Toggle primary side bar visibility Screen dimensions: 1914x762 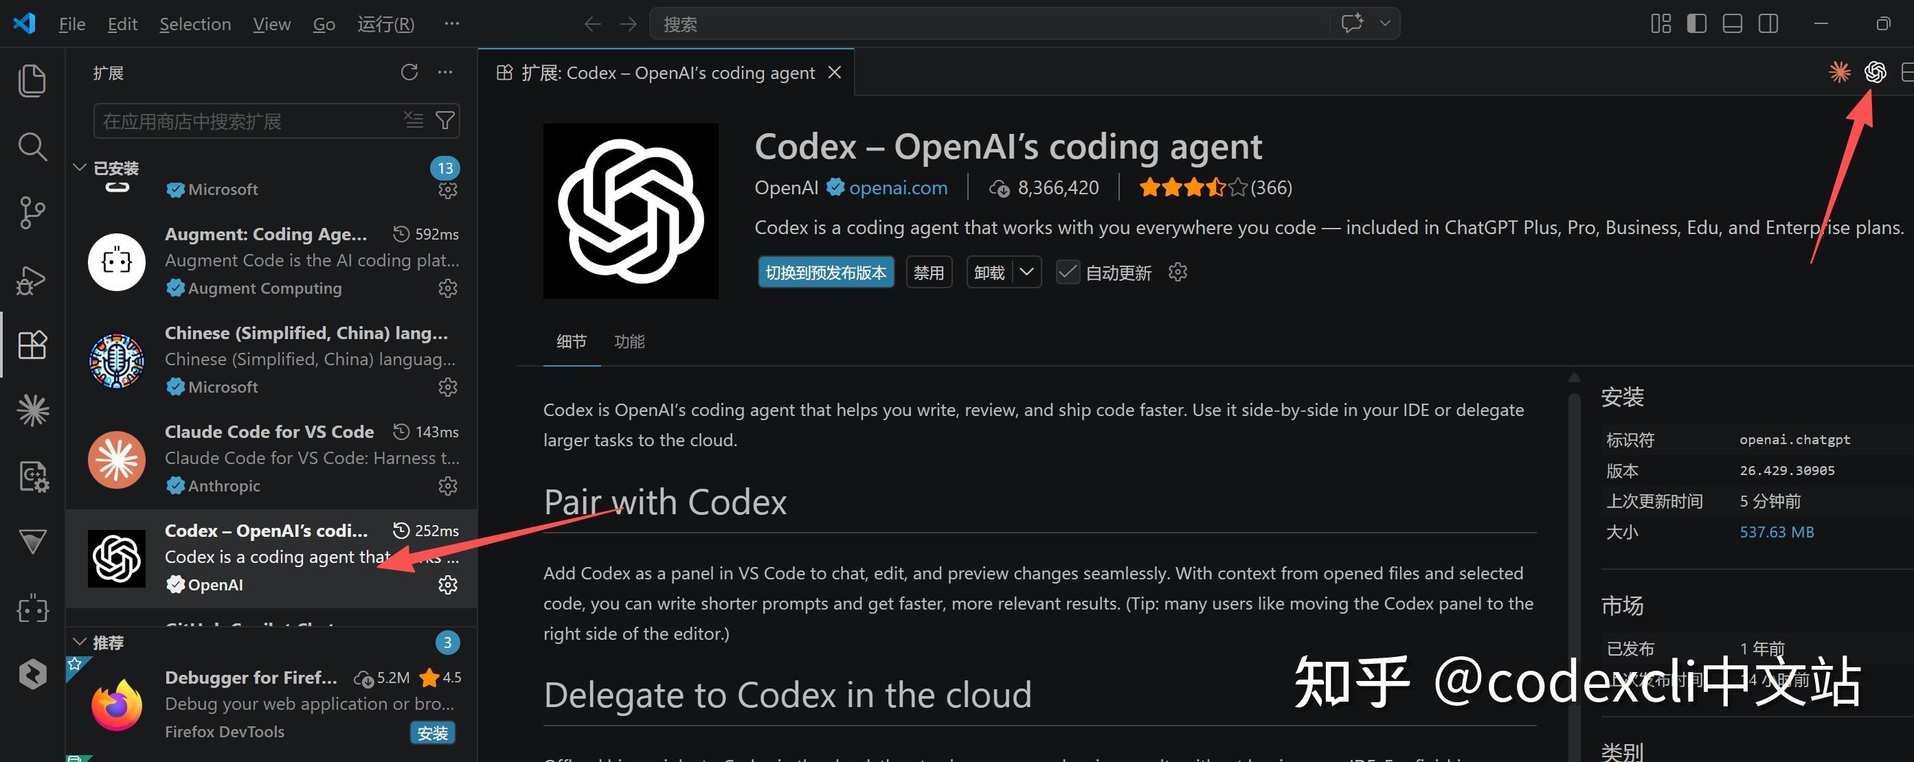[x=1696, y=24]
